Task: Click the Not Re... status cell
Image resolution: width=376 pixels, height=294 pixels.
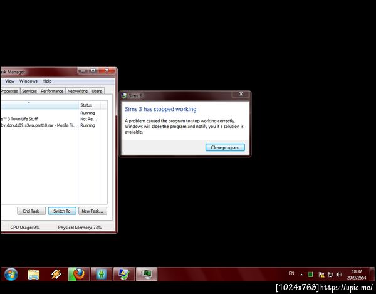Action: pos(88,119)
